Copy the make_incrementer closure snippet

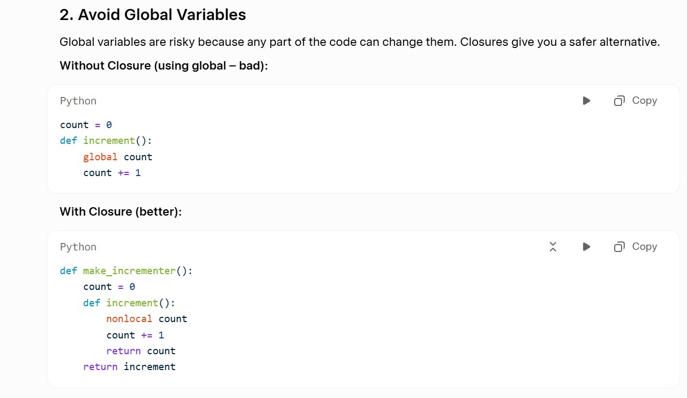coord(636,247)
